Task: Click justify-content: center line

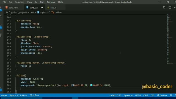Action: tap(36, 46)
